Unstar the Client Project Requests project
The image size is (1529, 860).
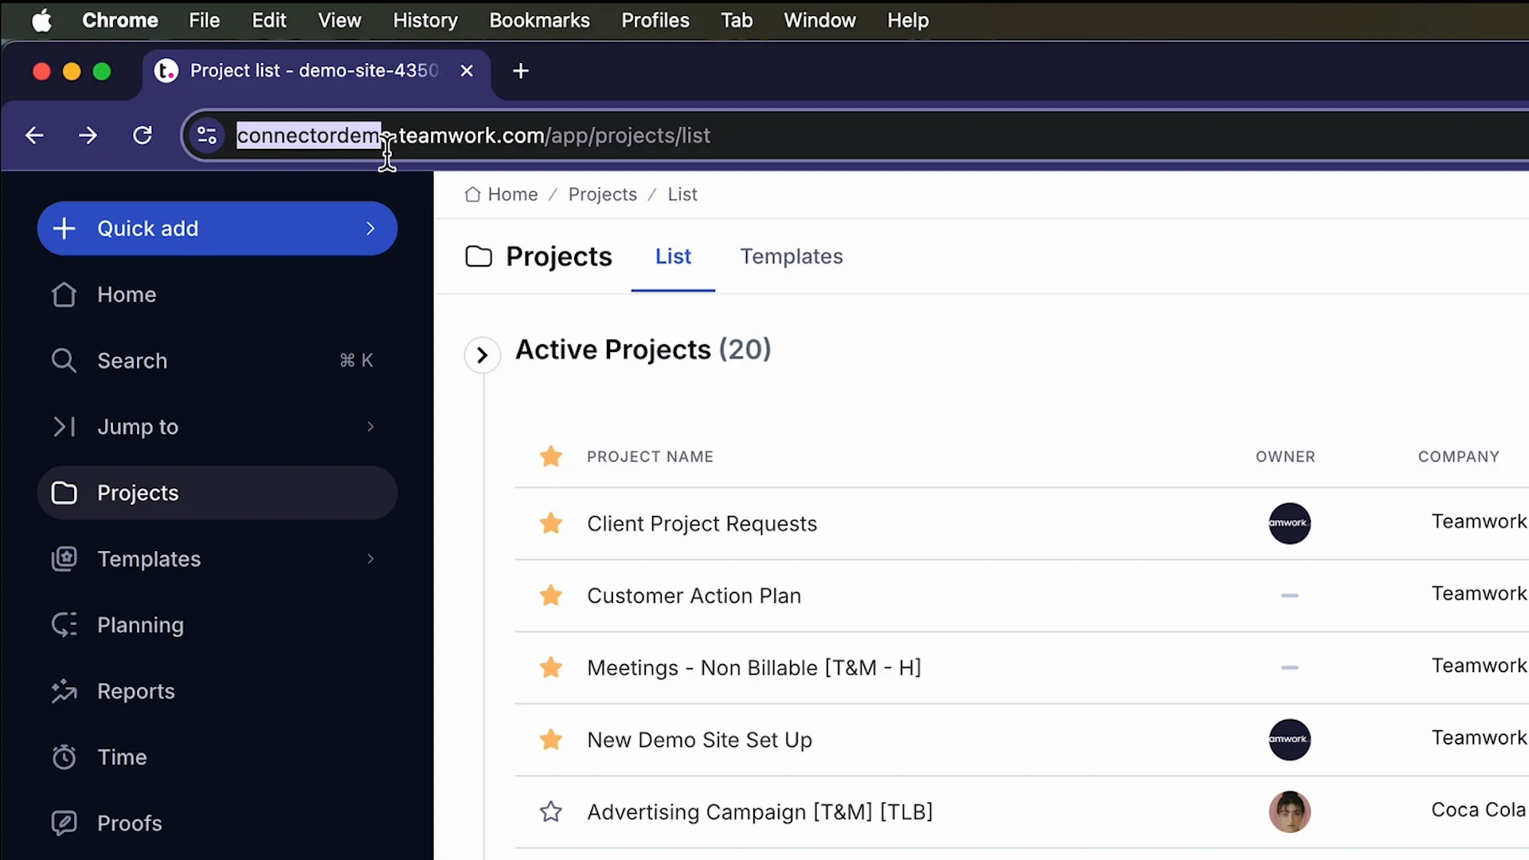pyautogui.click(x=551, y=523)
